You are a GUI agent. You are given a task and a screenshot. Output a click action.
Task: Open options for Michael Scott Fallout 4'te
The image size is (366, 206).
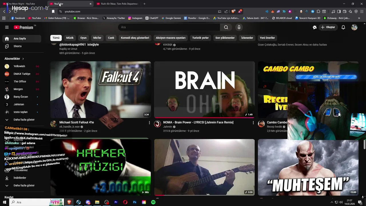[x=149, y=122]
